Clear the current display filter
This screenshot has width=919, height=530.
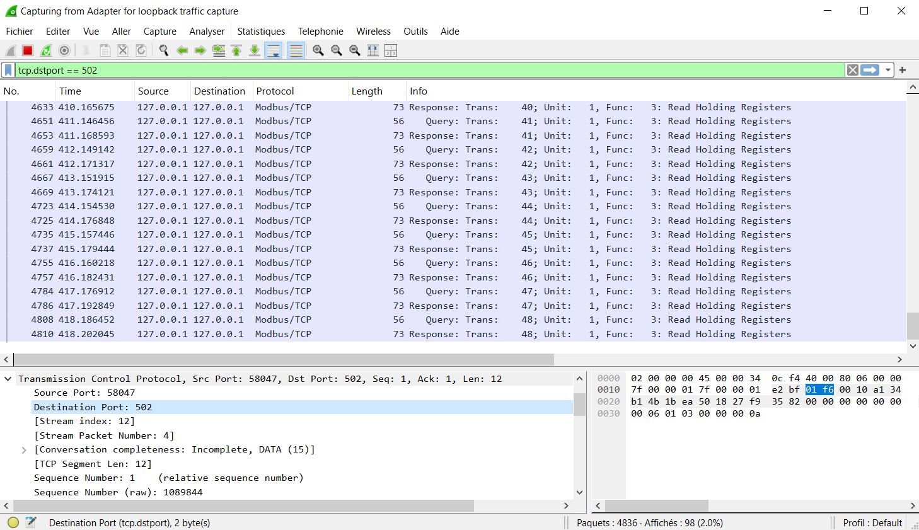click(x=852, y=70)
